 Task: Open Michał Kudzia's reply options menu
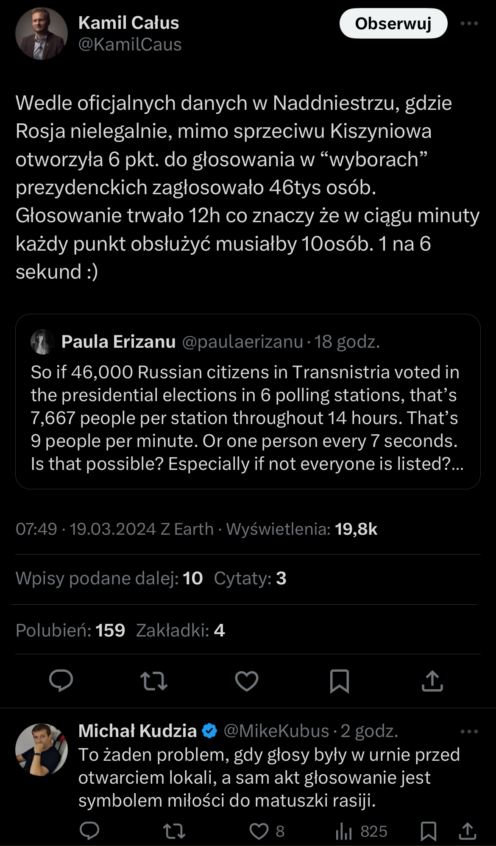[x=469, y=732]
